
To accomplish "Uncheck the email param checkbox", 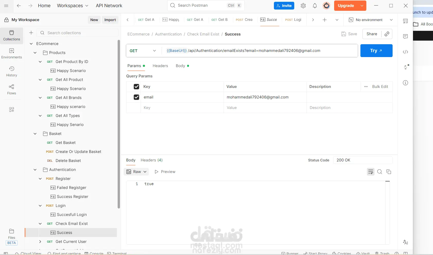I will click(136, 97).
